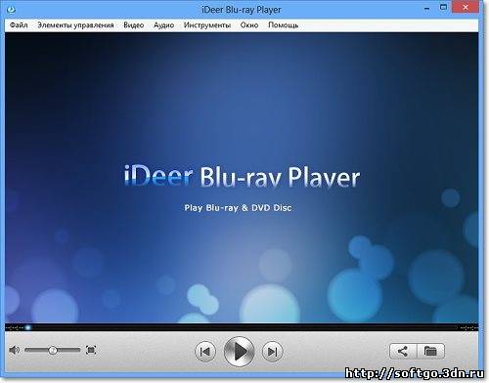
Task: Click the share icon button
Action: (403, 351)
